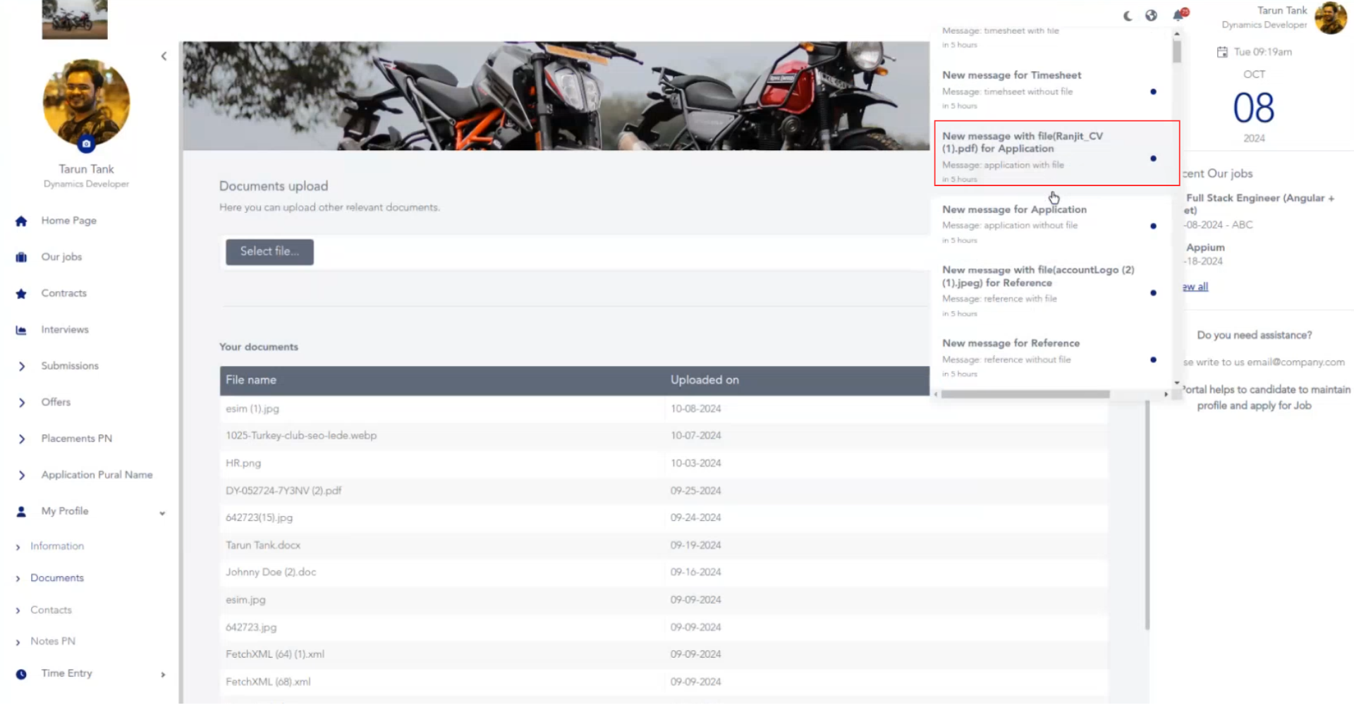This screenshot has height=710, width=1354.
Task: Click the notification panel horizontal scrollbar
Action: click(x=1025, y=395)
